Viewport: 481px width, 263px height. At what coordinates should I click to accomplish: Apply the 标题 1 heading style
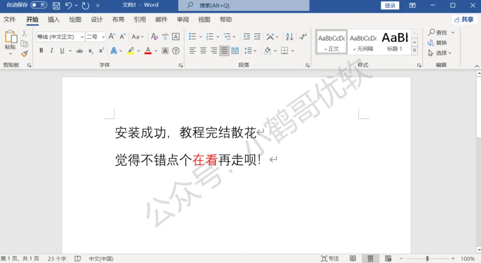click(395, 42)
